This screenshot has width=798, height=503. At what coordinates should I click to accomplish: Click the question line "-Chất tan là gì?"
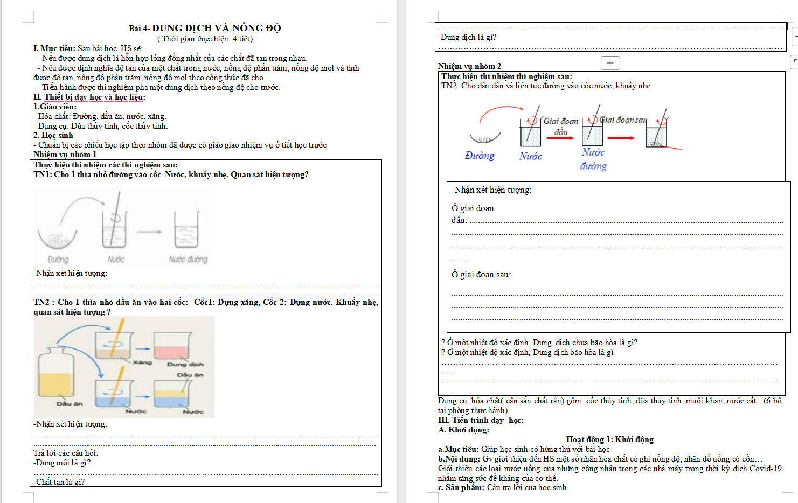[x=59, y=482]
